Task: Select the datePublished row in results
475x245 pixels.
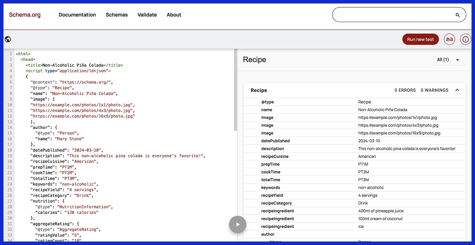Action: (354, 141)
